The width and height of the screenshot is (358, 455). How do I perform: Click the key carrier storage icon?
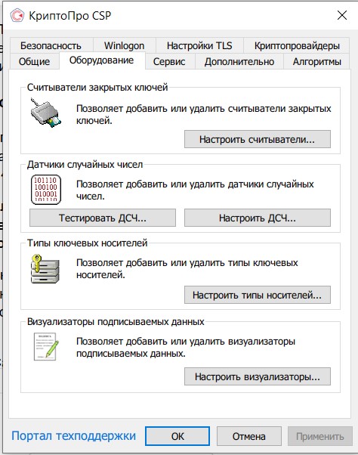pyautogui.click(x=45, y=269)
